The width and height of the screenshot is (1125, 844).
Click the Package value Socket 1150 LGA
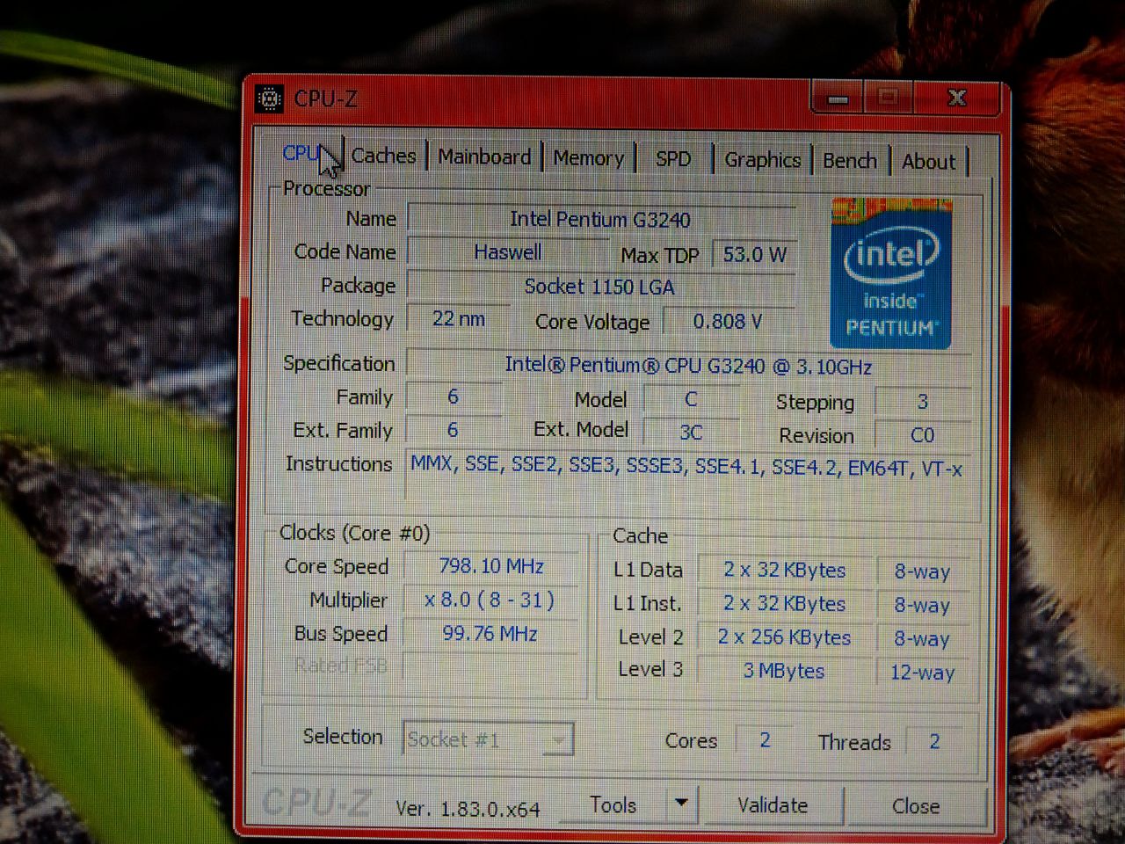[x=601, y=287]
